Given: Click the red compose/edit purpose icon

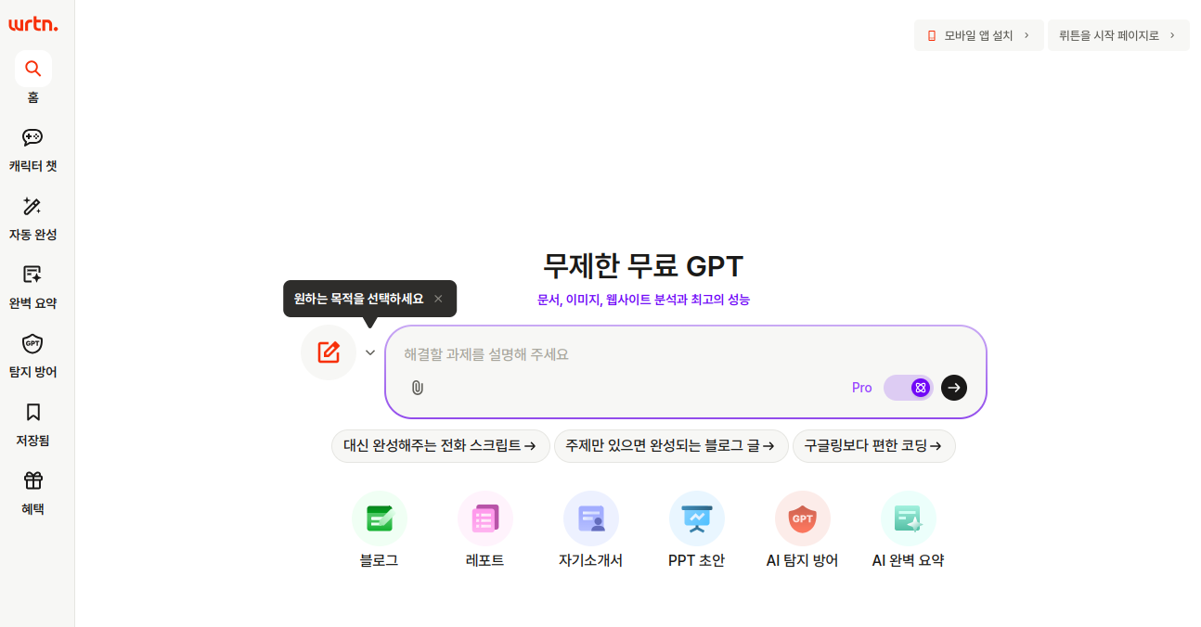Looking at the screenshot, I should click(329, 352).
